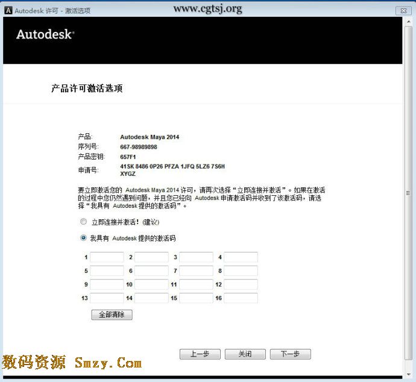
Task: Click the vertical scrollbar thumb
Action: point(408,193)
